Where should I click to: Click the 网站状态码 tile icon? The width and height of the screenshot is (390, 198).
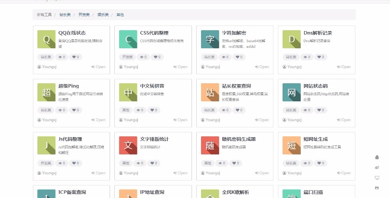tap(292, 92)
